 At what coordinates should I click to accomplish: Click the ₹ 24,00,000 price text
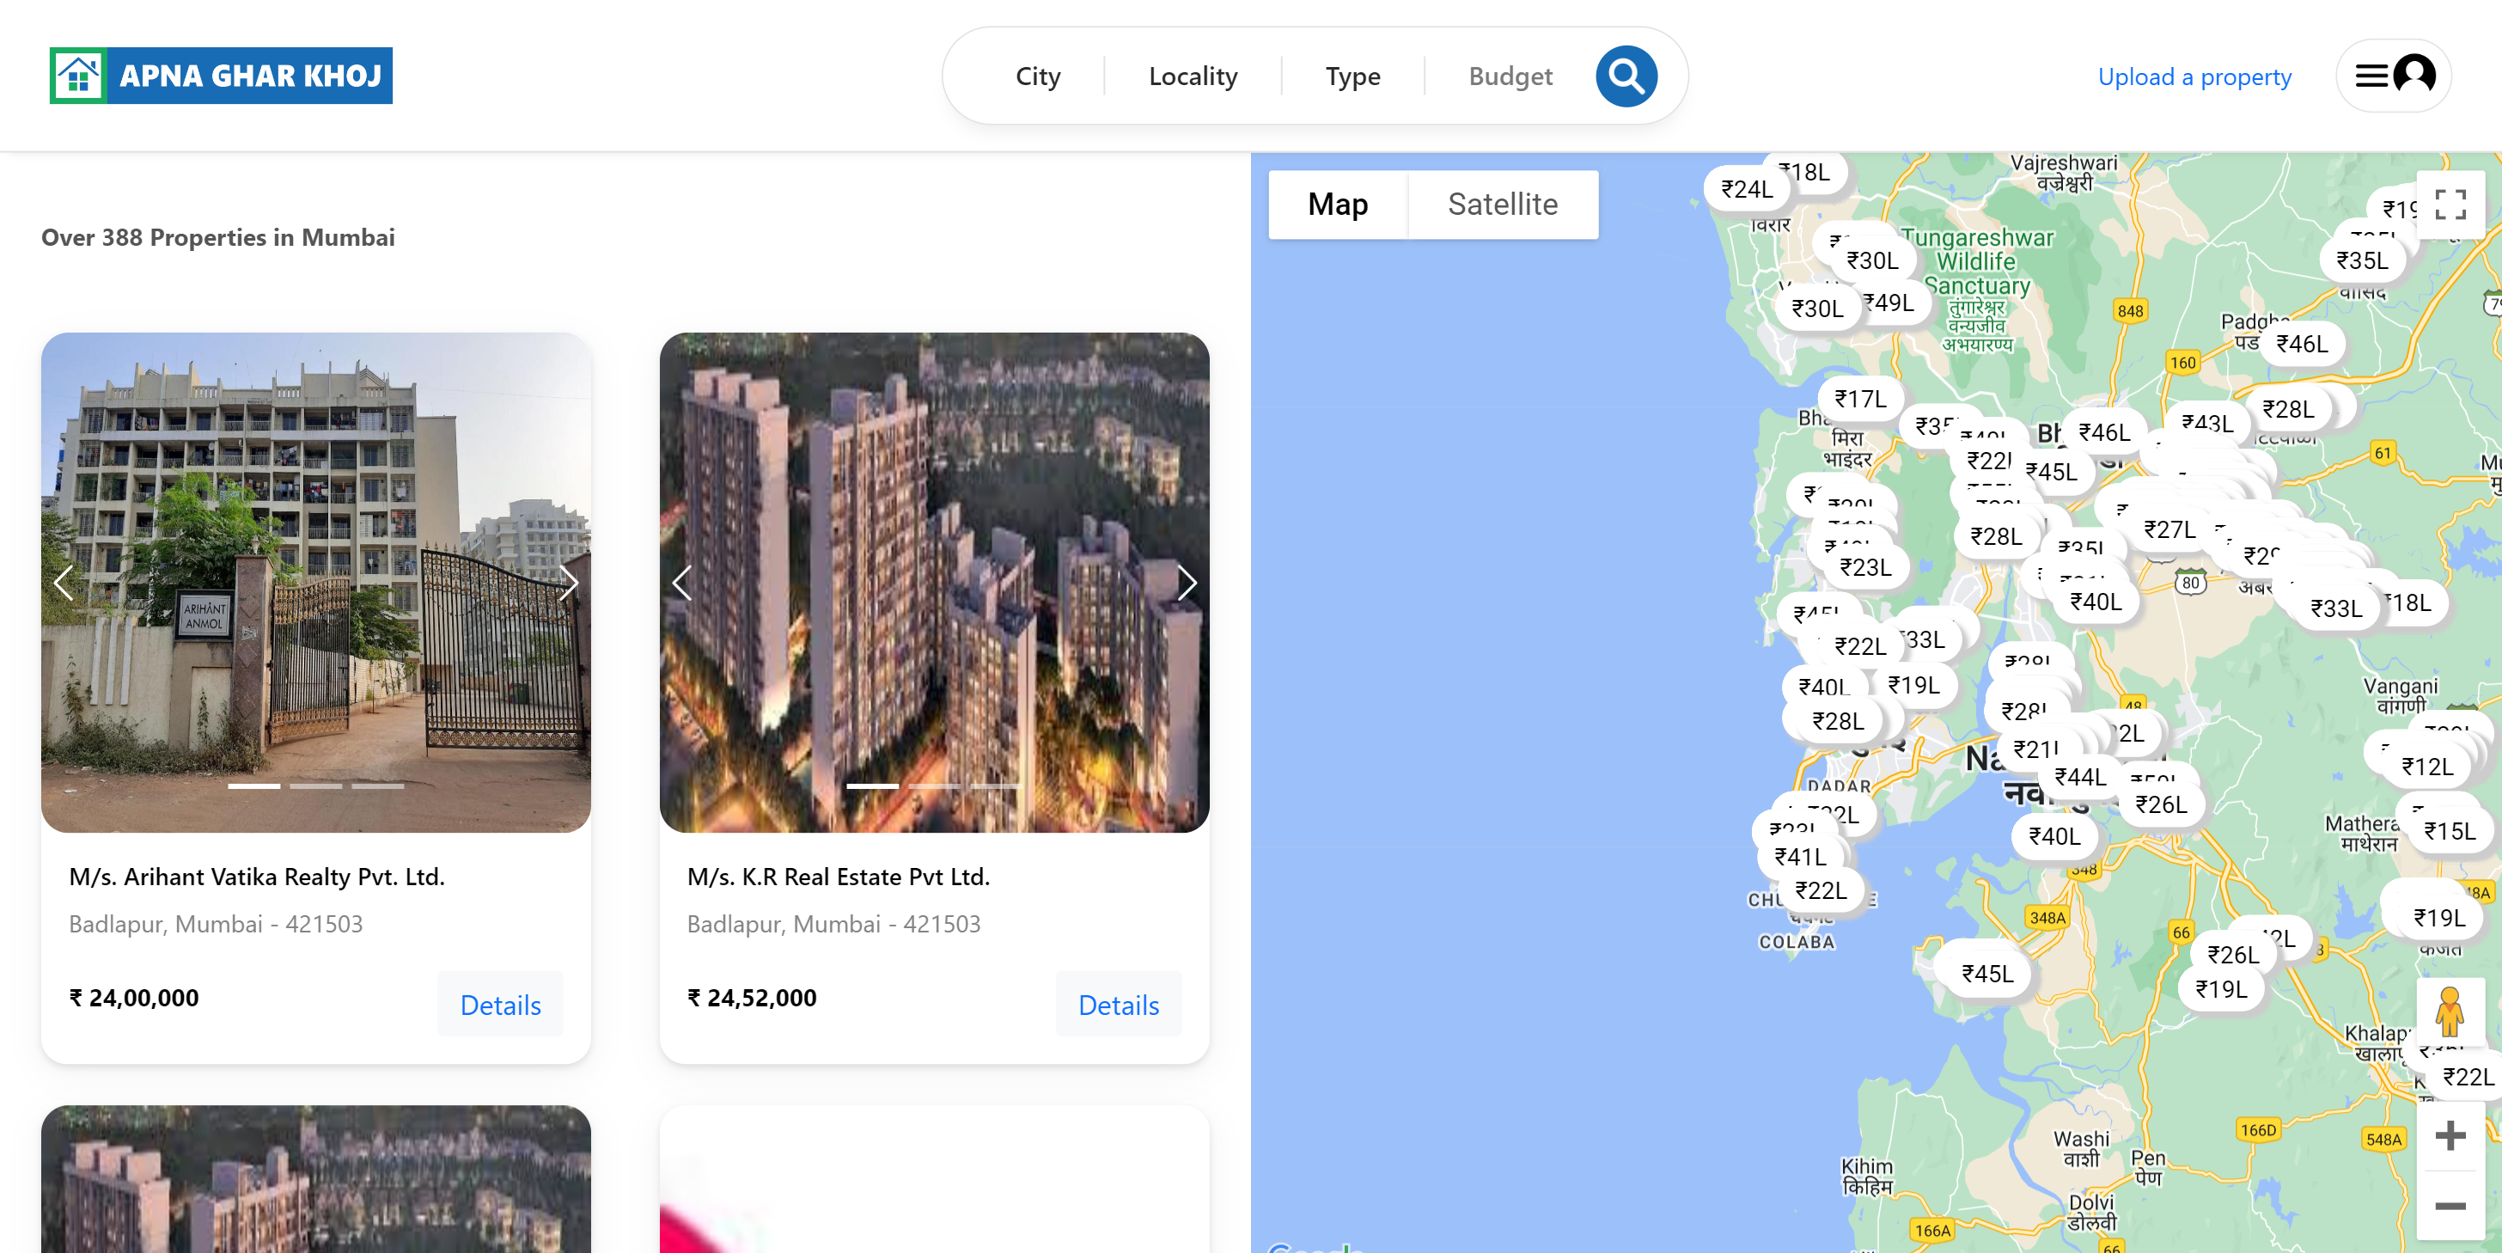[134, 998]
